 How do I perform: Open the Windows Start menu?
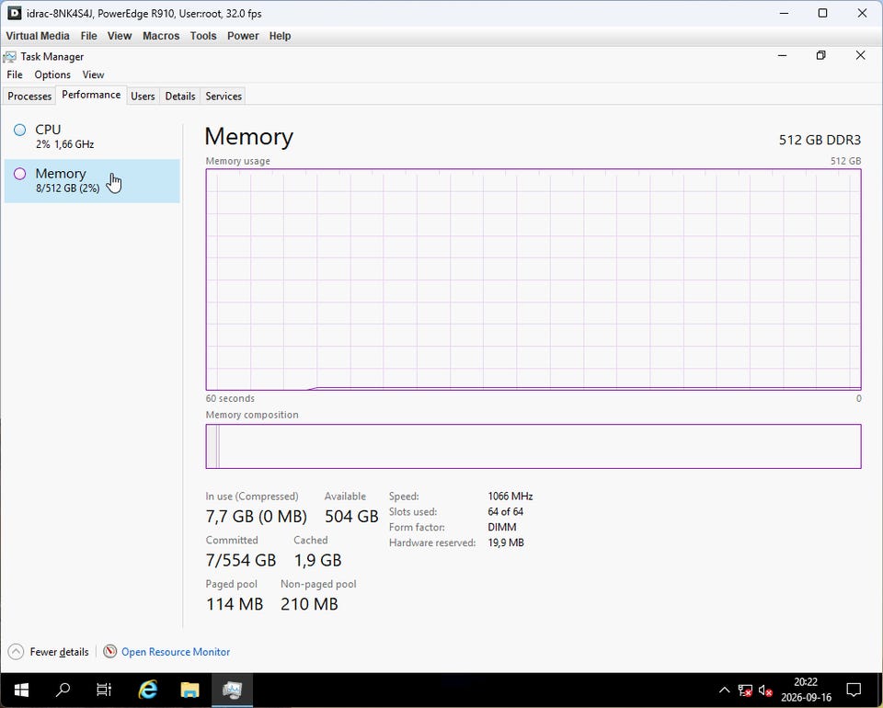pyautogui.click(x=21, y=690)
